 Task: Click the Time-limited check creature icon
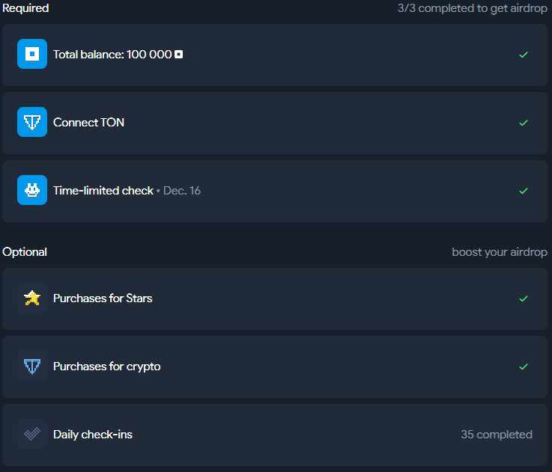32,190
